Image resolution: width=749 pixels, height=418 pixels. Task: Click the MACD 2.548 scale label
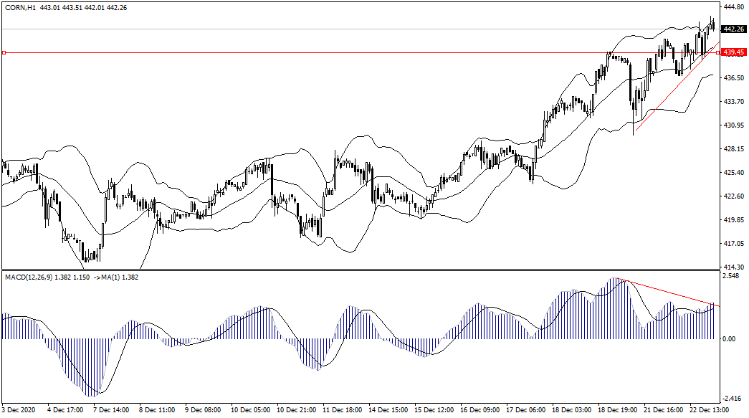coord(731,275)
